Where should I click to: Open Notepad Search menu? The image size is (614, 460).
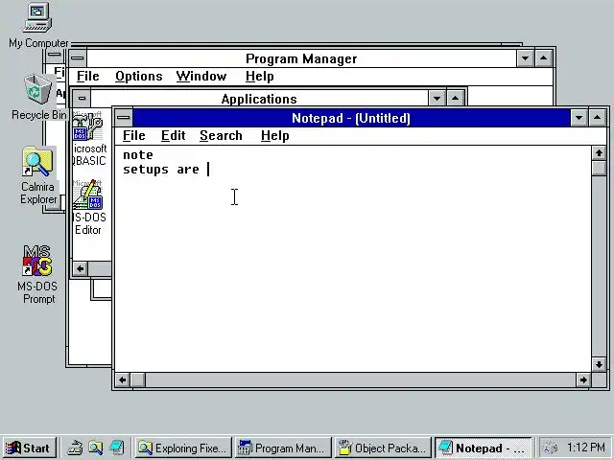click(x=221, y=136)
